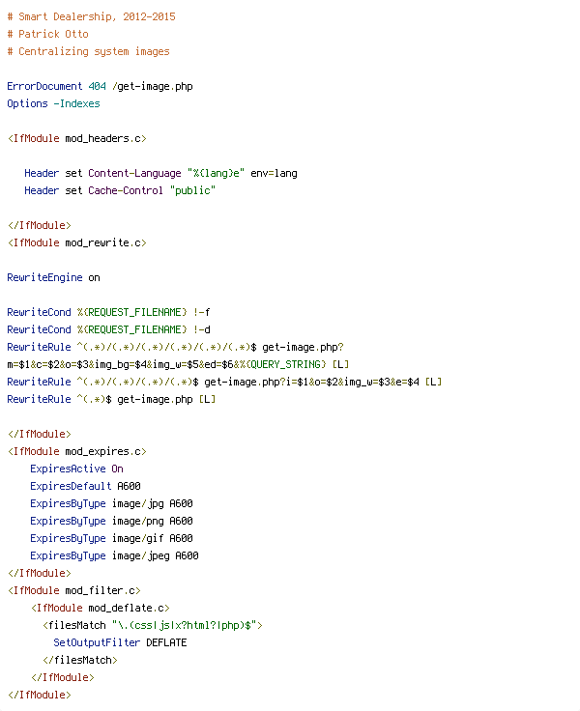The height and width of the screenshot is (711, 580).
Task: Click the 'image/gif' MIME type
Action: point(138,539)
